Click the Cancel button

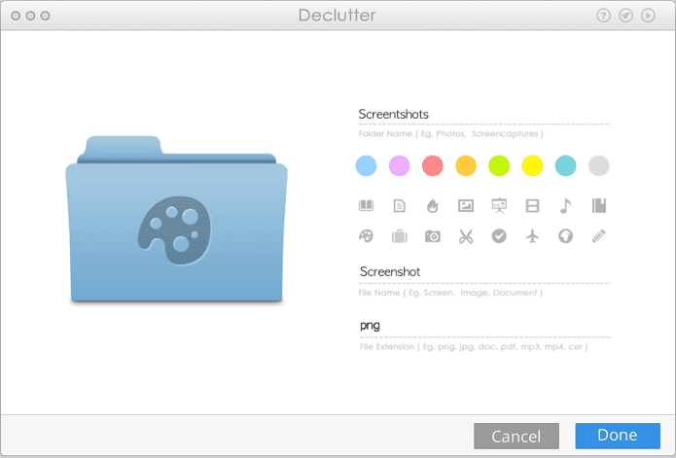(x=516, y=436)
